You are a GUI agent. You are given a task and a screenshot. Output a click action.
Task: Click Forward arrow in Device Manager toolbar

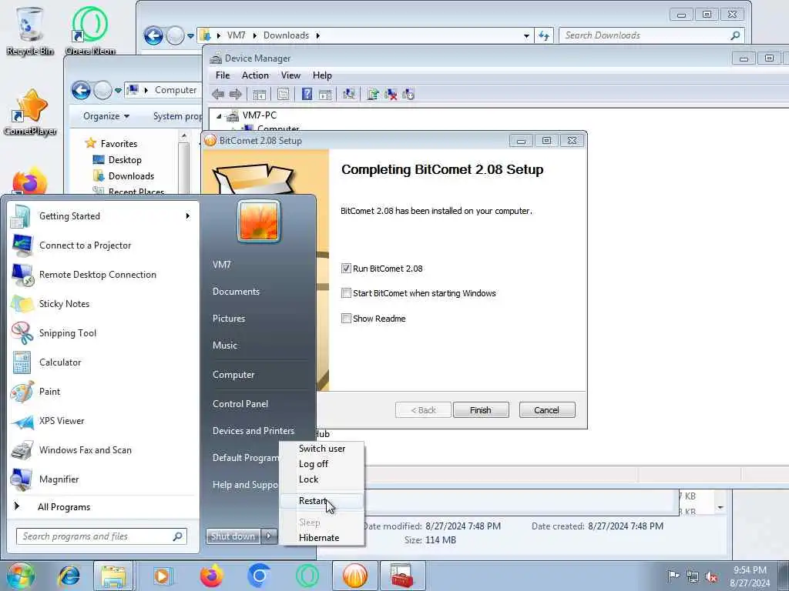236,94
